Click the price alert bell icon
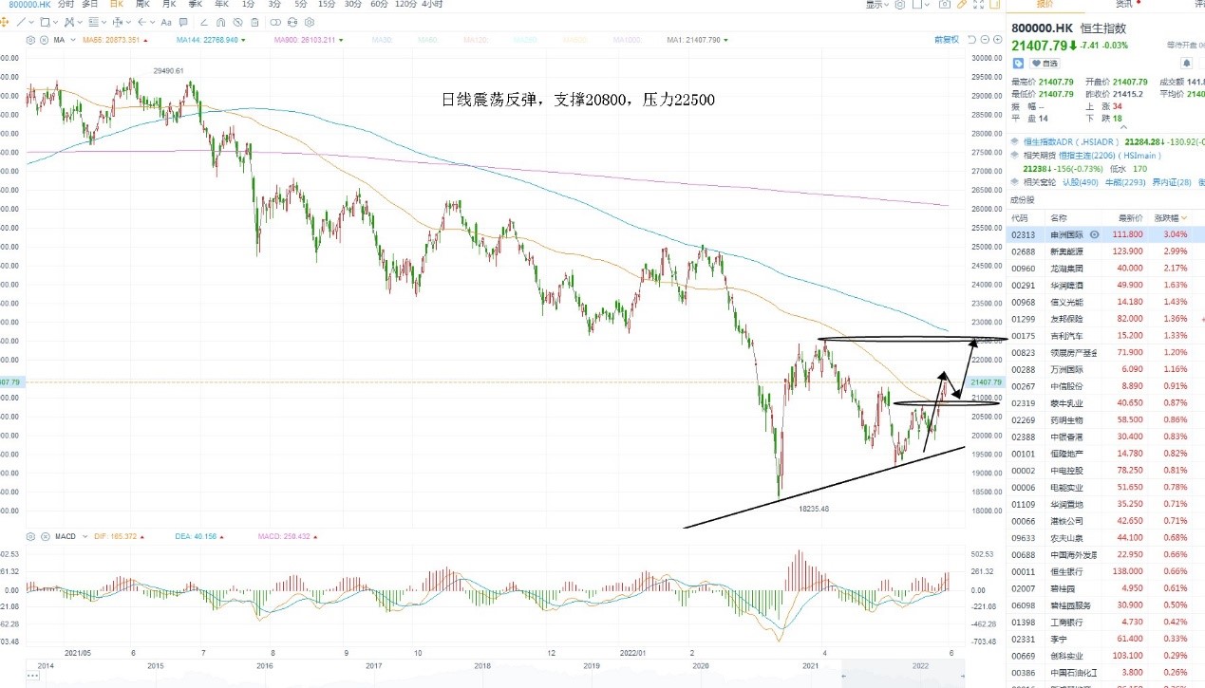Screen dimensions: 1205x688 coord(1187,64)
